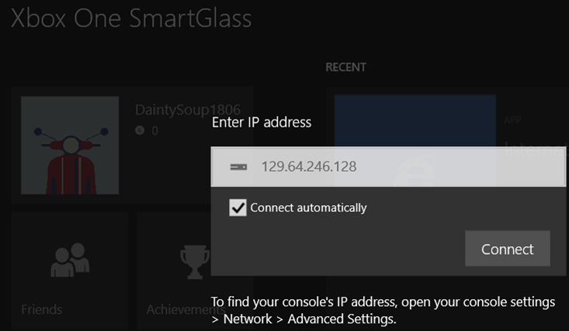Viewport: 569px width, 331px height.
Task: Click the Network > Advanced Settings hint
Action: [304, 319]
